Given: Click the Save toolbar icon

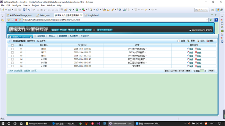Looking at the screenshot, I should 16,10.
